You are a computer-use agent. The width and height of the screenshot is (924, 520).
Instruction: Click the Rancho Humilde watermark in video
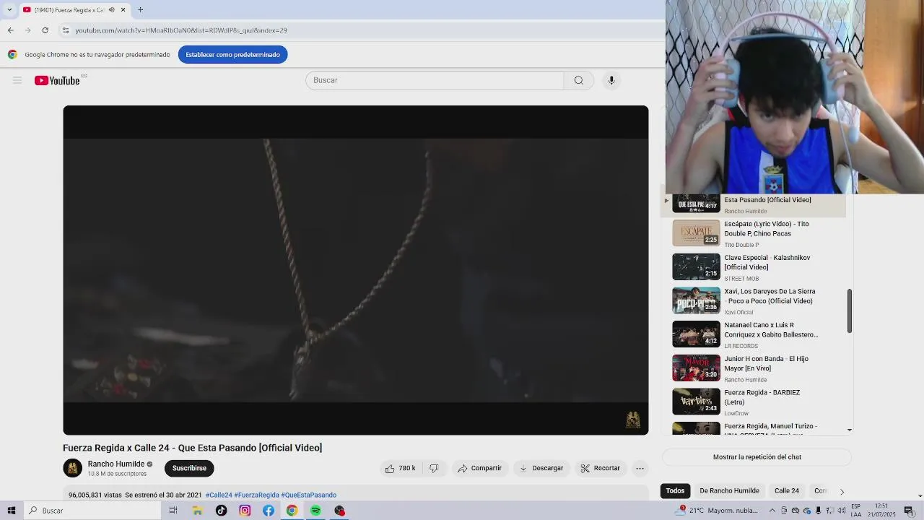click(x=633, y=420)
